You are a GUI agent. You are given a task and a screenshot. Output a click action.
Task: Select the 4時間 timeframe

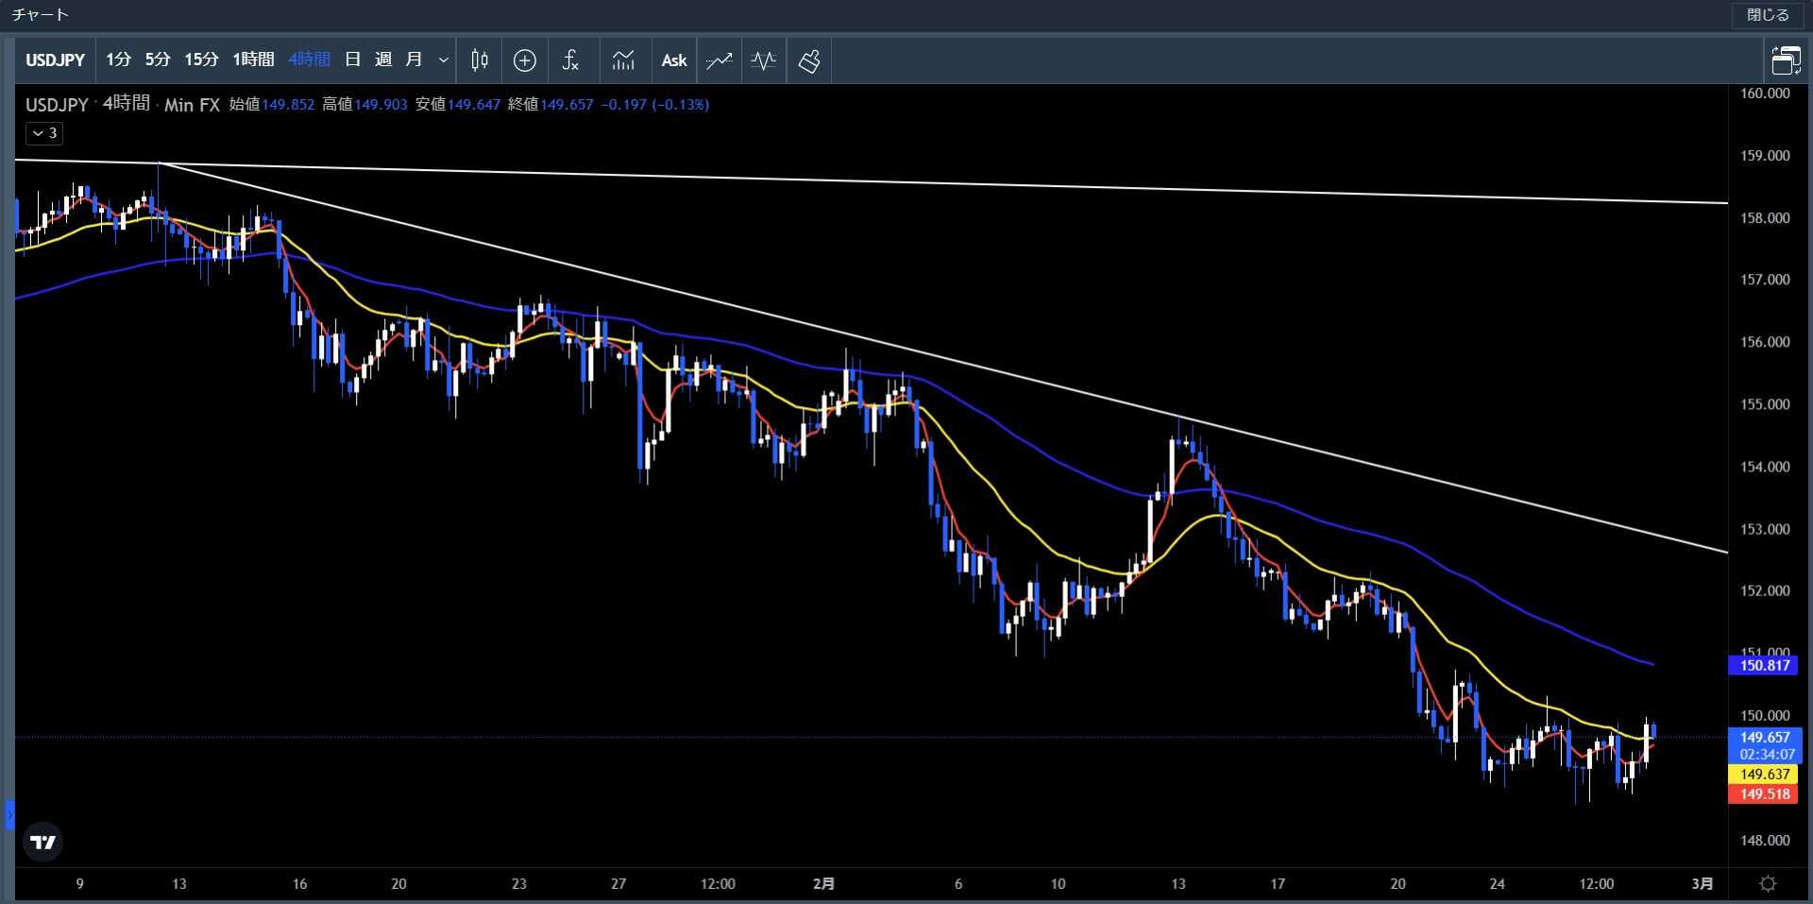(310, 60)
